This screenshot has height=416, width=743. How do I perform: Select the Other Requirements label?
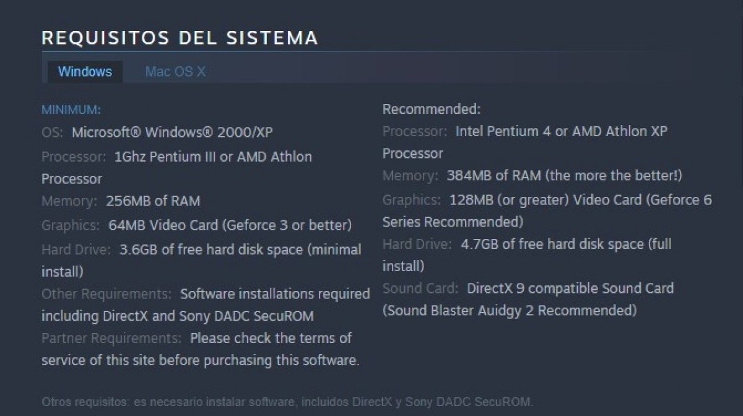[106, 293]
